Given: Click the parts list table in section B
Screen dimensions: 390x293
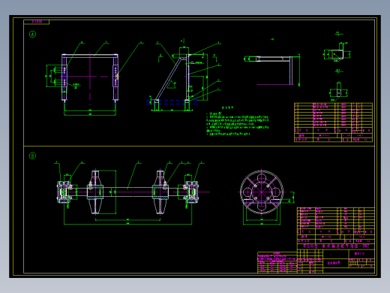Looking at the screenshot, I should [x=336, y=225].
